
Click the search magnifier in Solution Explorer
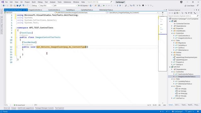(x=198, y=16)
